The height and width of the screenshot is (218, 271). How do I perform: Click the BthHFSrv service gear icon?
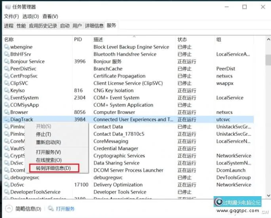[7, 54]
